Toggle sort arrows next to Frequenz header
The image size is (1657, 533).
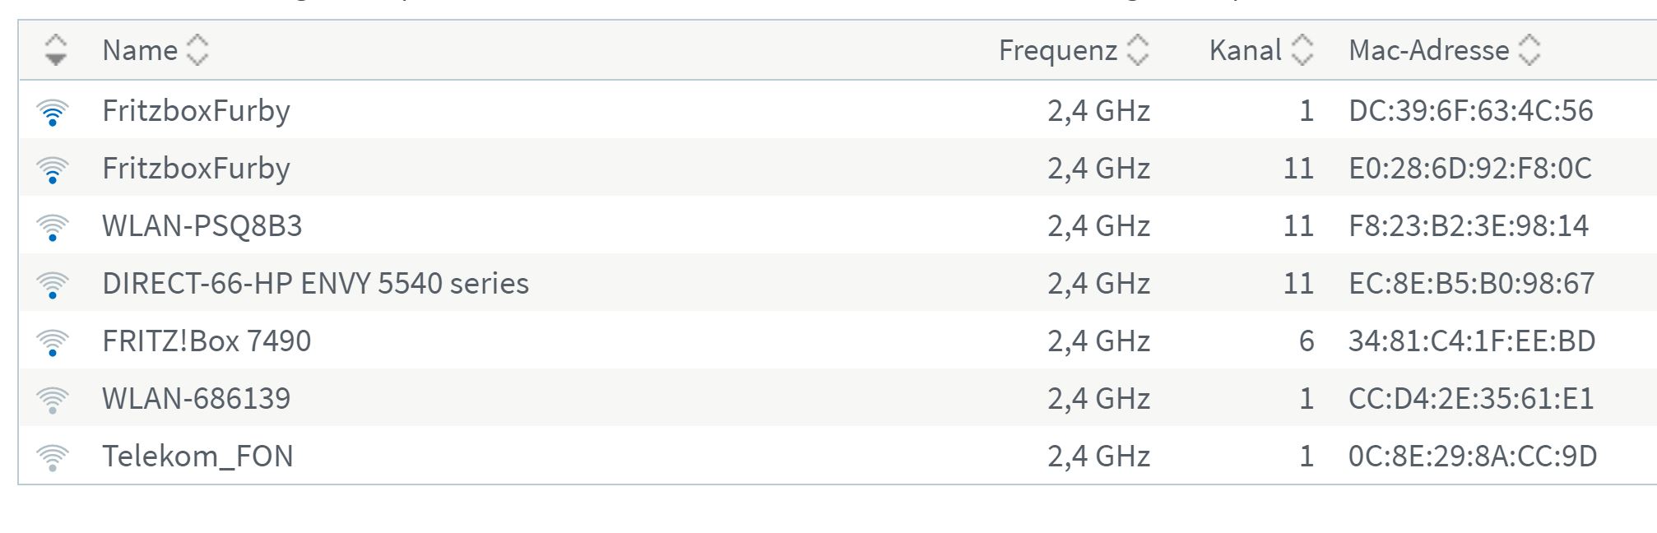1138,50
